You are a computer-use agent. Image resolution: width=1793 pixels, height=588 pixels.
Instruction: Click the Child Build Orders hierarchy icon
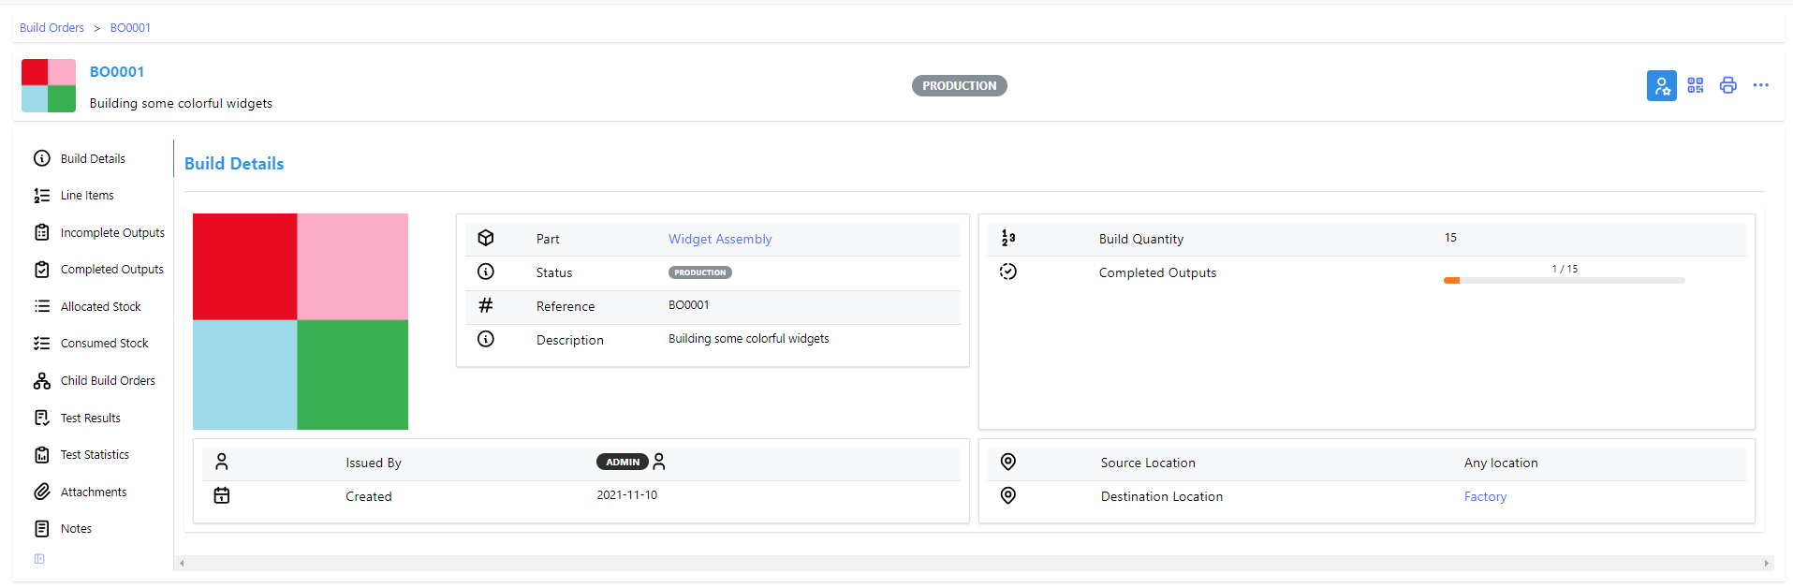pos(42,381)
